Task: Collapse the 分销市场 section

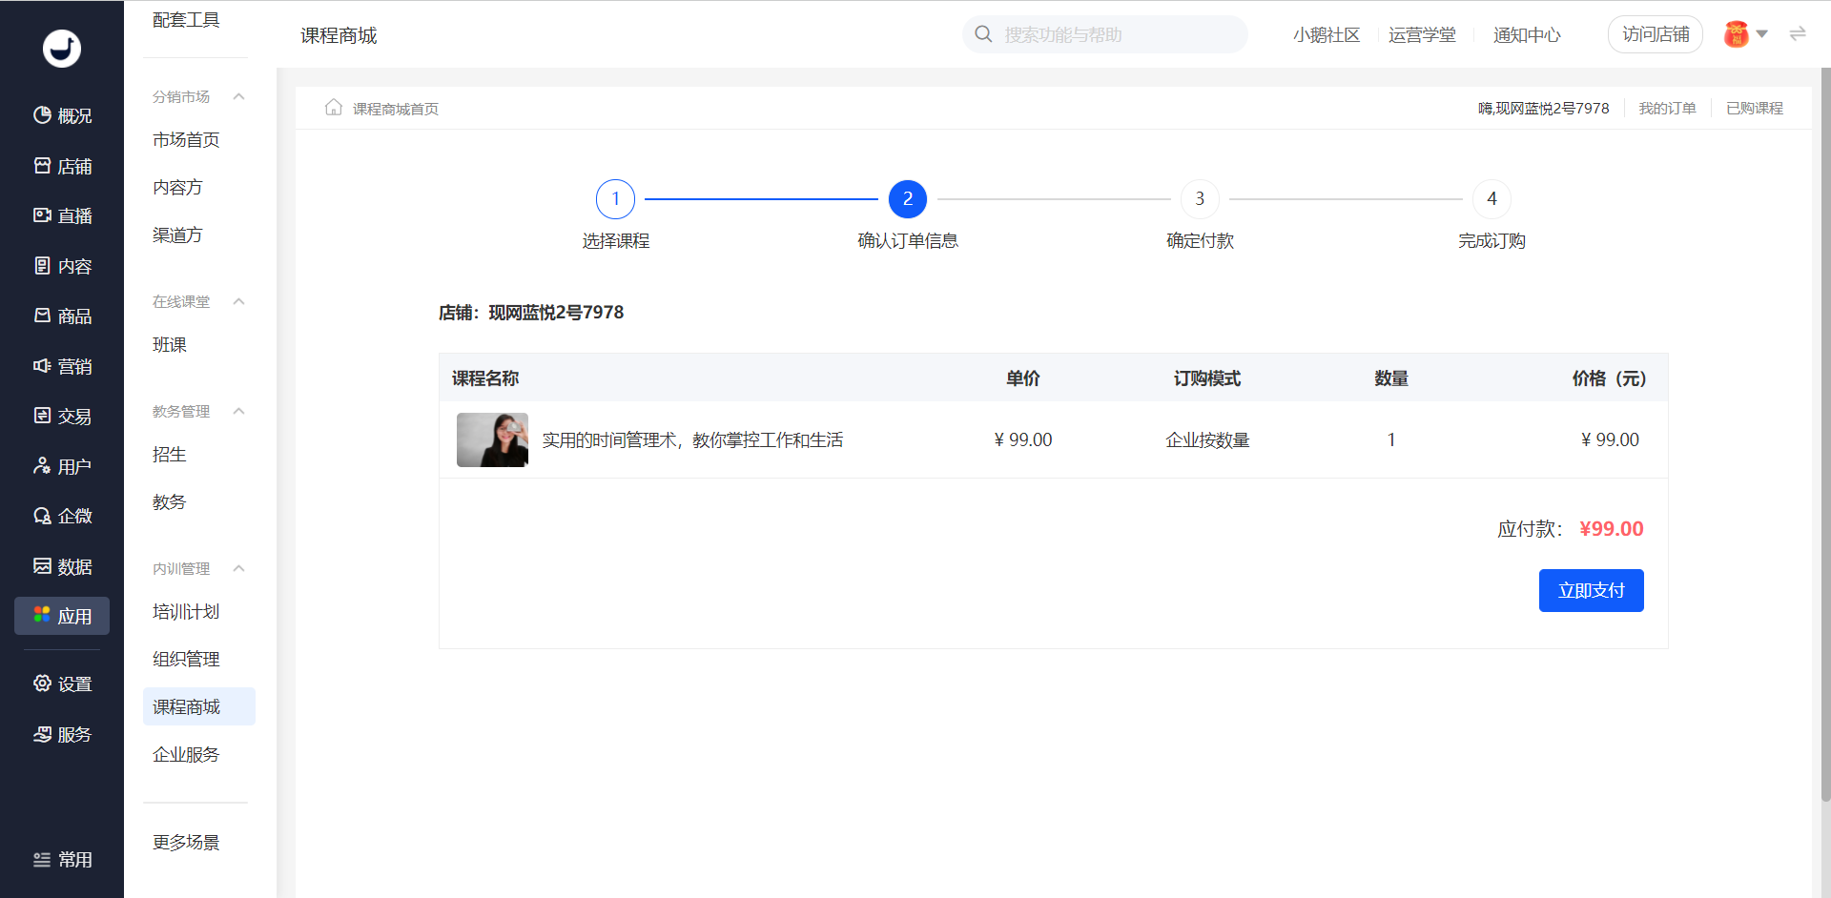Action: 239,96
